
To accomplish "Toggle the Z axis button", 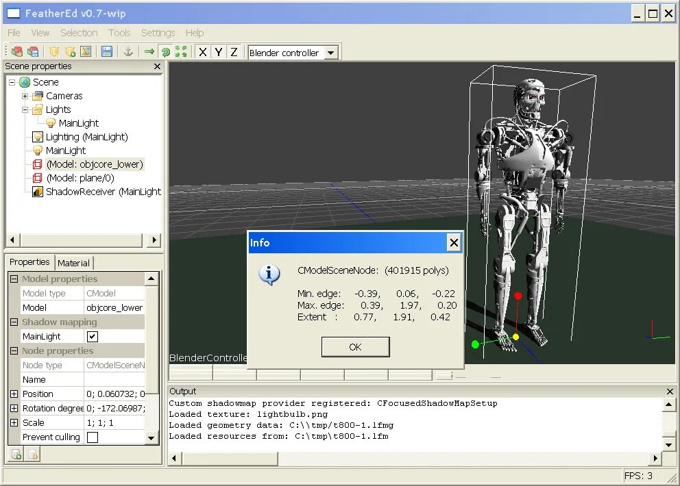I will pyautogui.click(x=234, y=53).
